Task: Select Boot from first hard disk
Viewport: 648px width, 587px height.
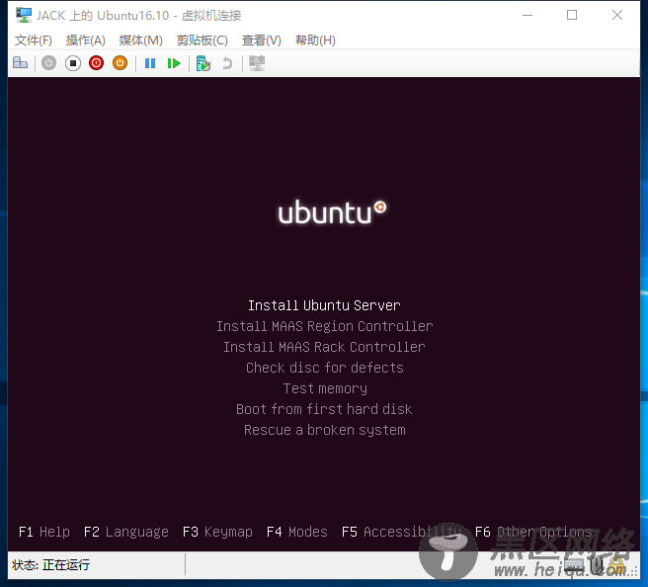Action: point(324,409)
